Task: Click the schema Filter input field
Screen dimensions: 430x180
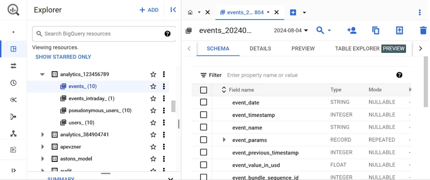Action: click(x=308, y=75)
